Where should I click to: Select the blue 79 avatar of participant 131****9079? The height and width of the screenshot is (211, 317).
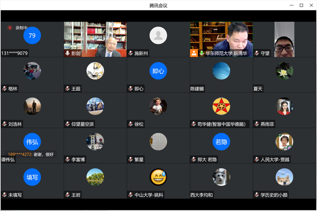point(32,35)
